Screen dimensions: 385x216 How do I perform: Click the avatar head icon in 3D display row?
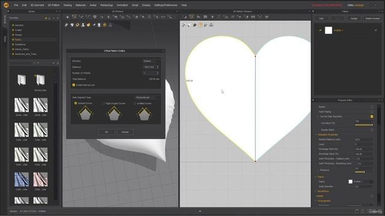(99, 25)
